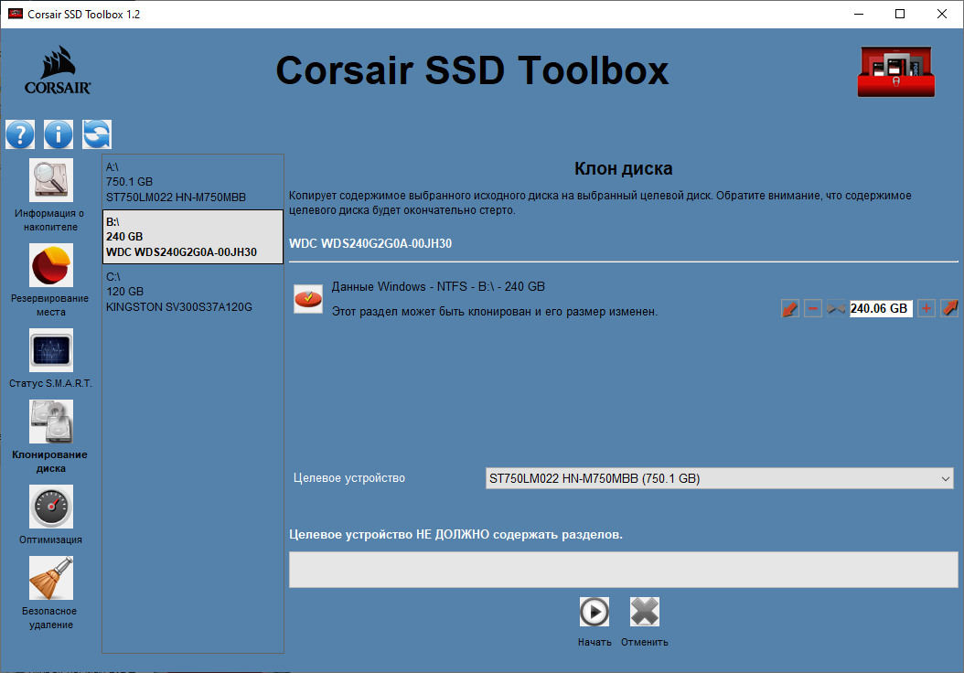Screen dimensions: 964x673
Task: Click the Статус S.M.A.R.T. label
Action: point(50,383)
